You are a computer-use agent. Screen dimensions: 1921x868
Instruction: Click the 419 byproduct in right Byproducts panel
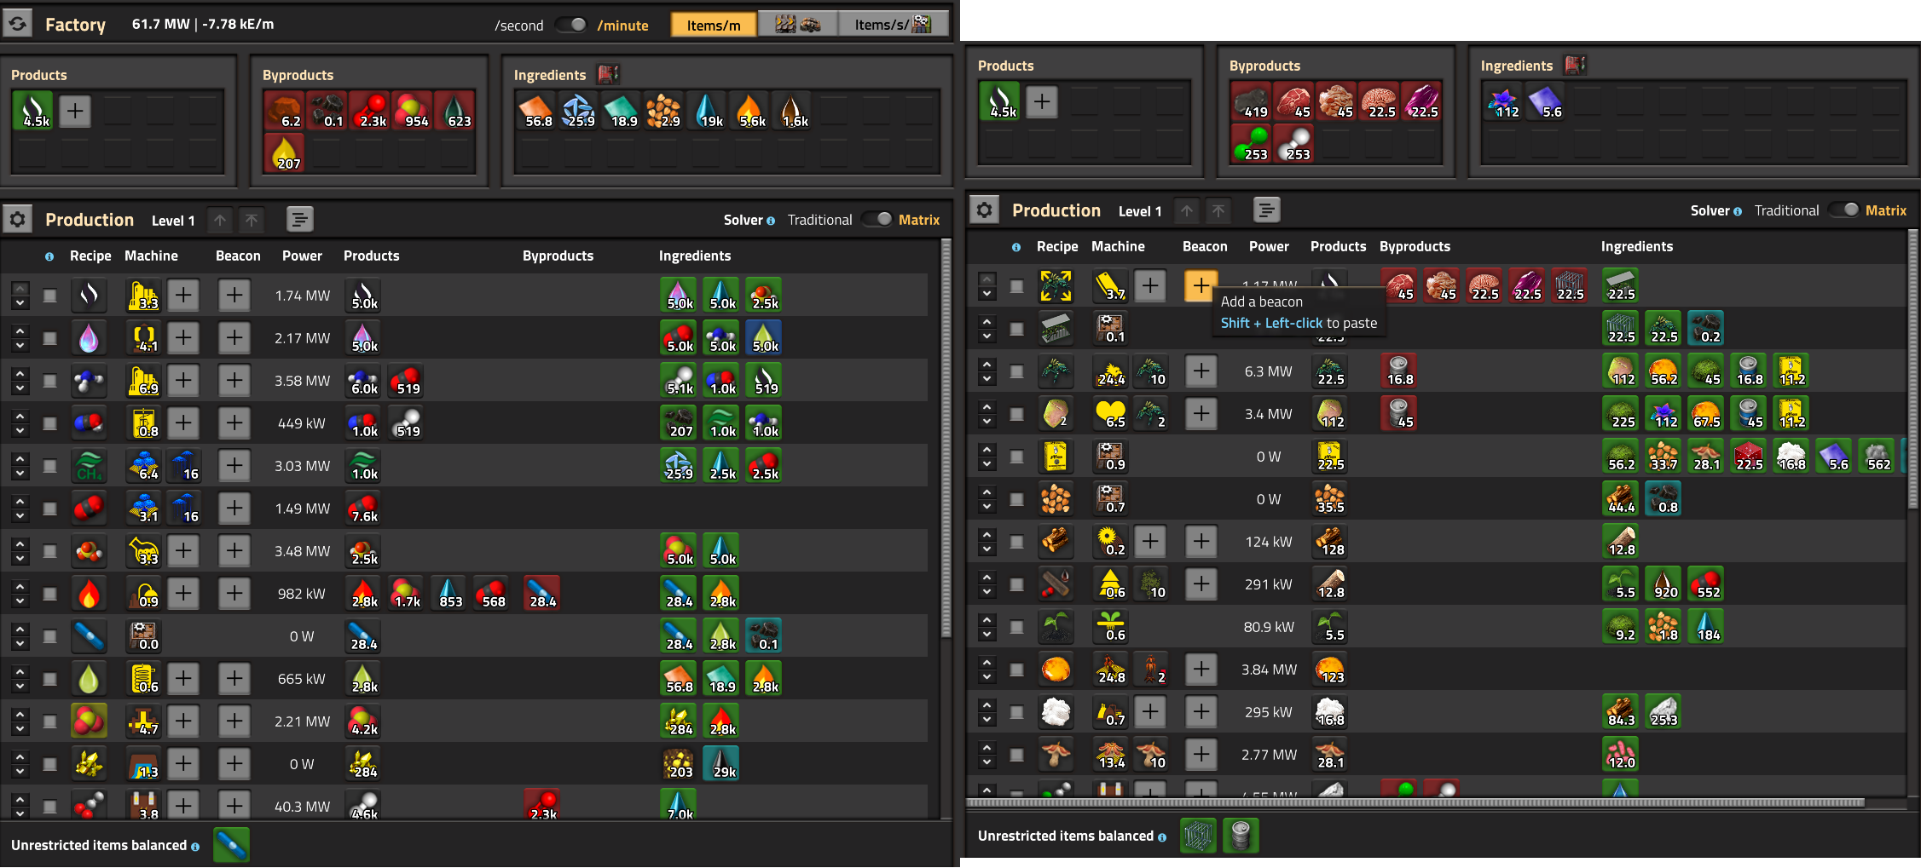tap(1252, 101)
